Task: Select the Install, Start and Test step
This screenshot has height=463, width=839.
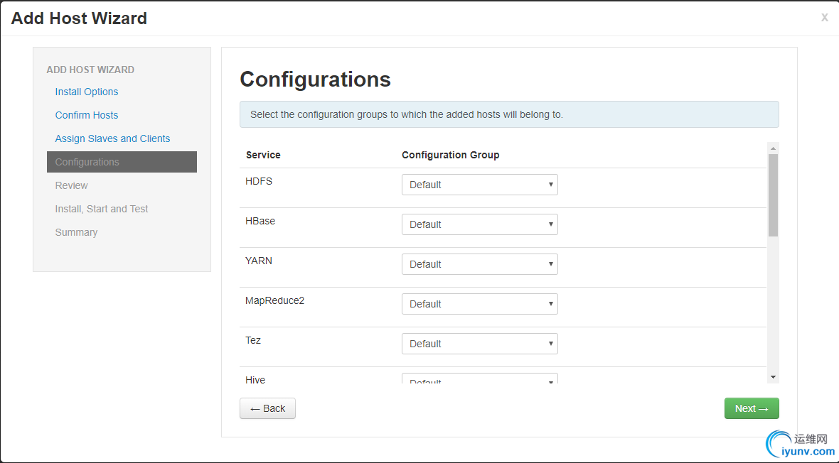Action: [102, 209]
